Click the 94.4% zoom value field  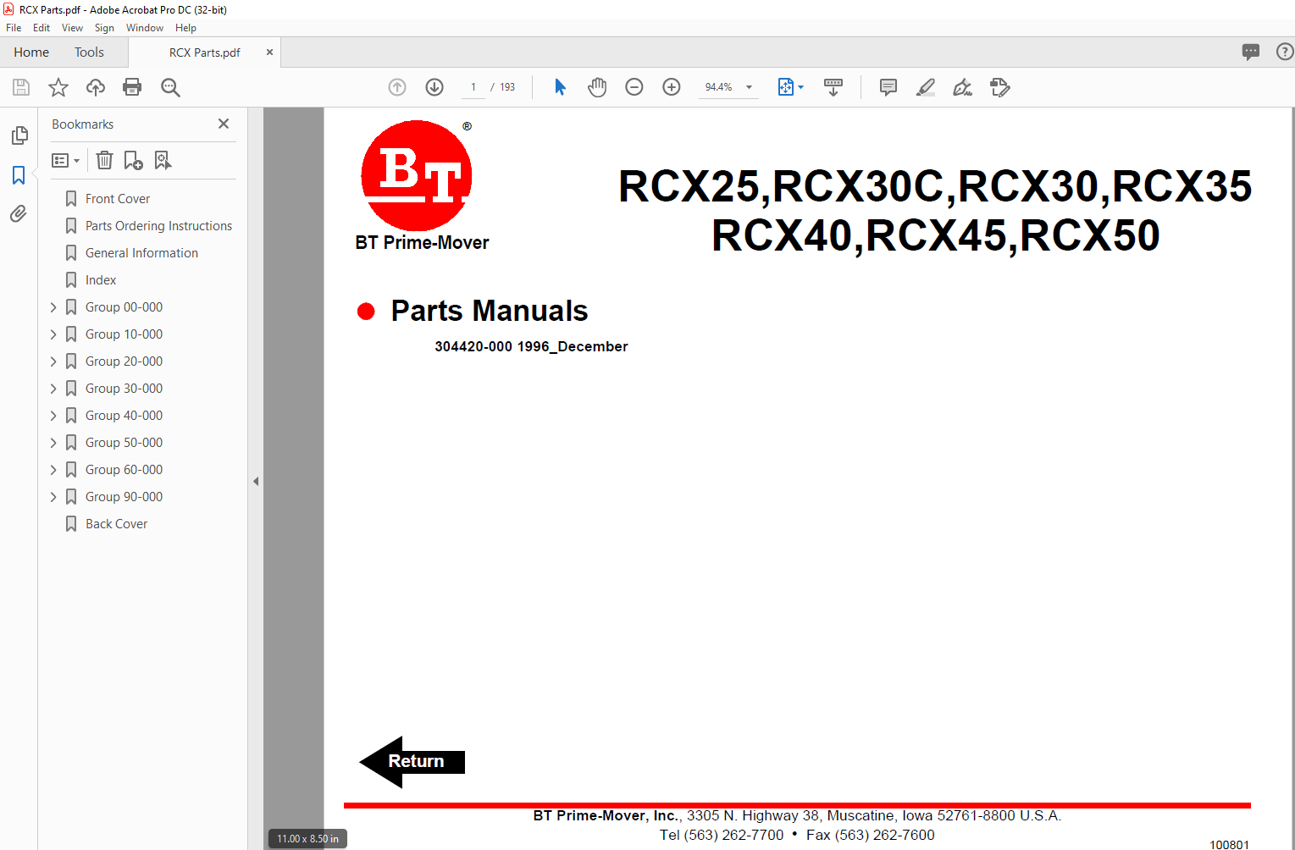pyautogui.click(x=719, y=87)
